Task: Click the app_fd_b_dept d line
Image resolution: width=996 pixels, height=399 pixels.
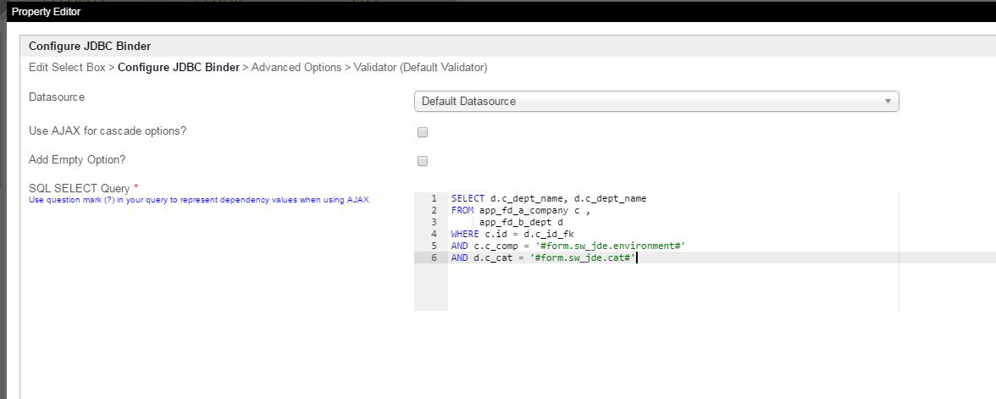Action: coord(521,222)
